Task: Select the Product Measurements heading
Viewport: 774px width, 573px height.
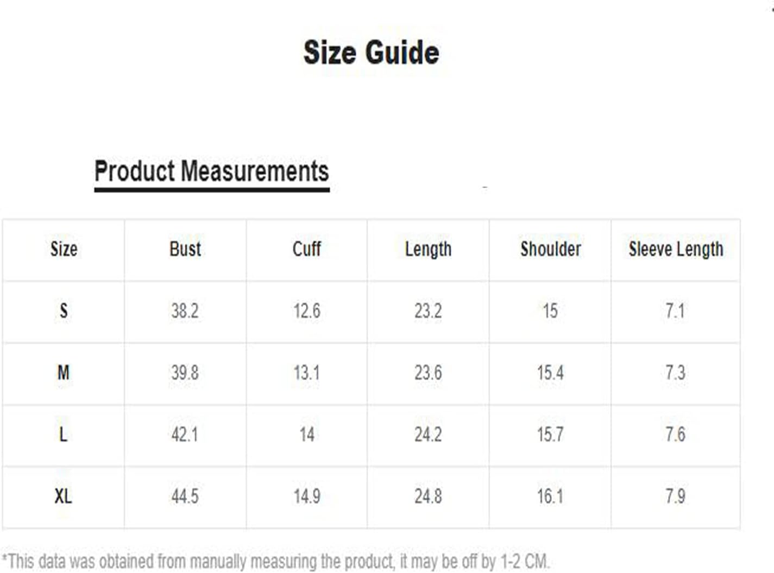Action: click(212, 171)
